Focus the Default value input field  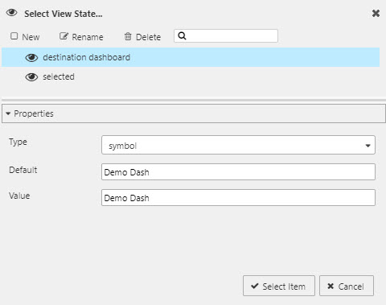pyautogui.click(x=238, y=172)
